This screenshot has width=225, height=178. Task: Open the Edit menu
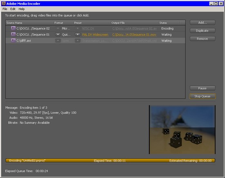[x=13, y=9]
